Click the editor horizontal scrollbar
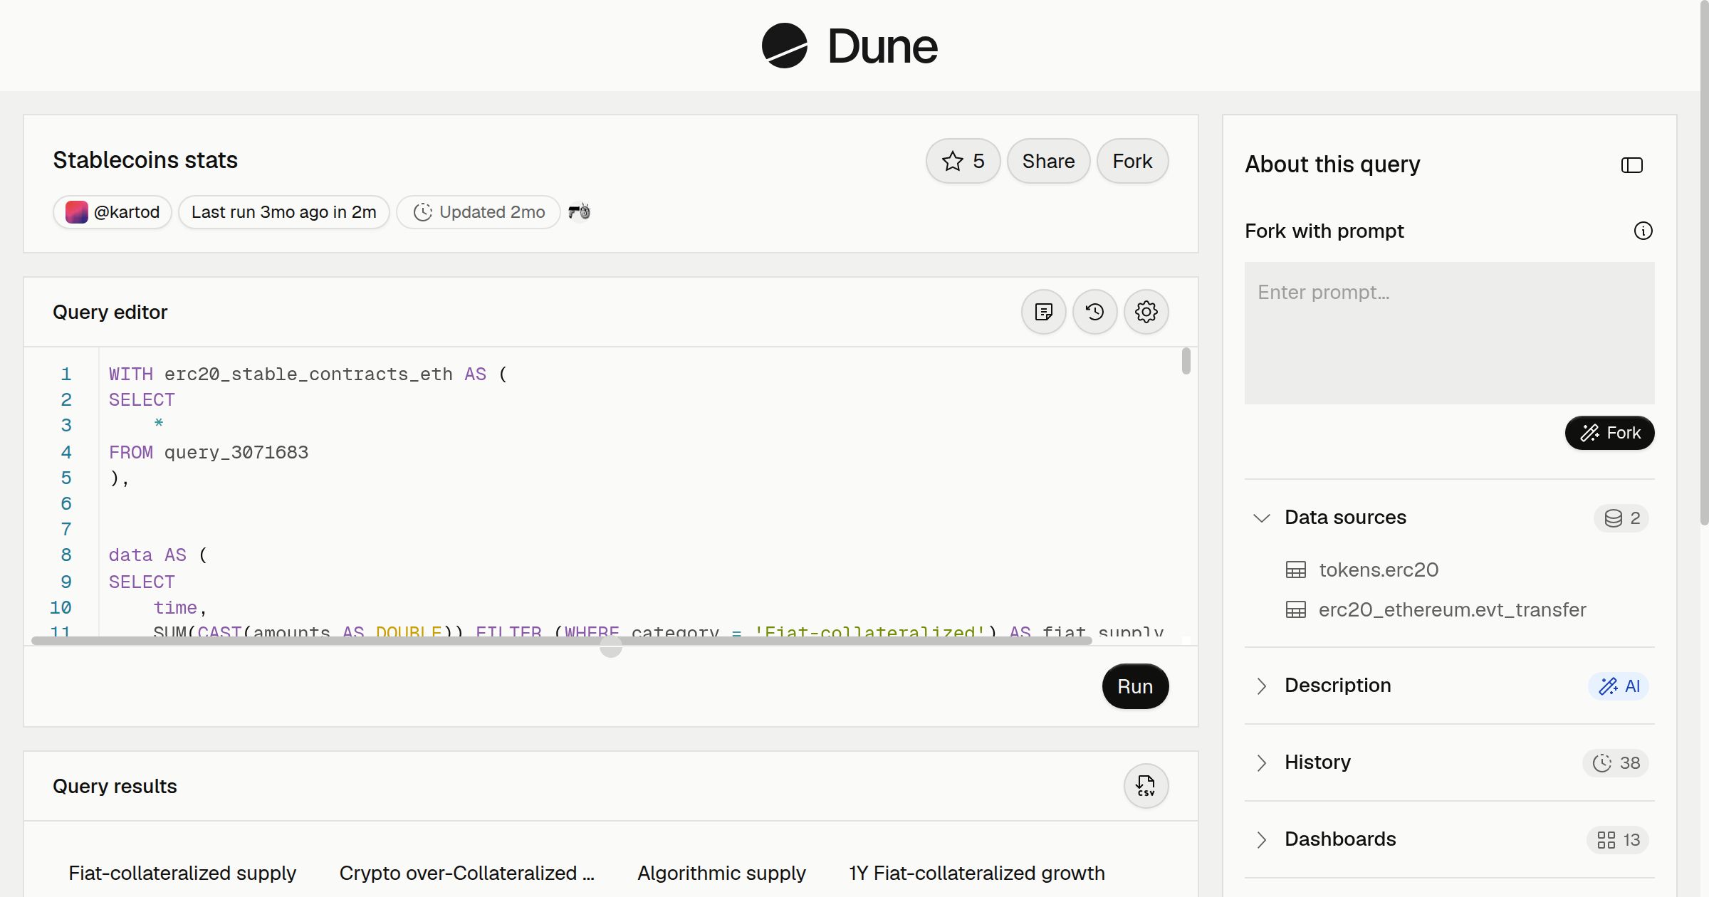Viewport: 1709px width, 897px height. click(x=561, y=641)
